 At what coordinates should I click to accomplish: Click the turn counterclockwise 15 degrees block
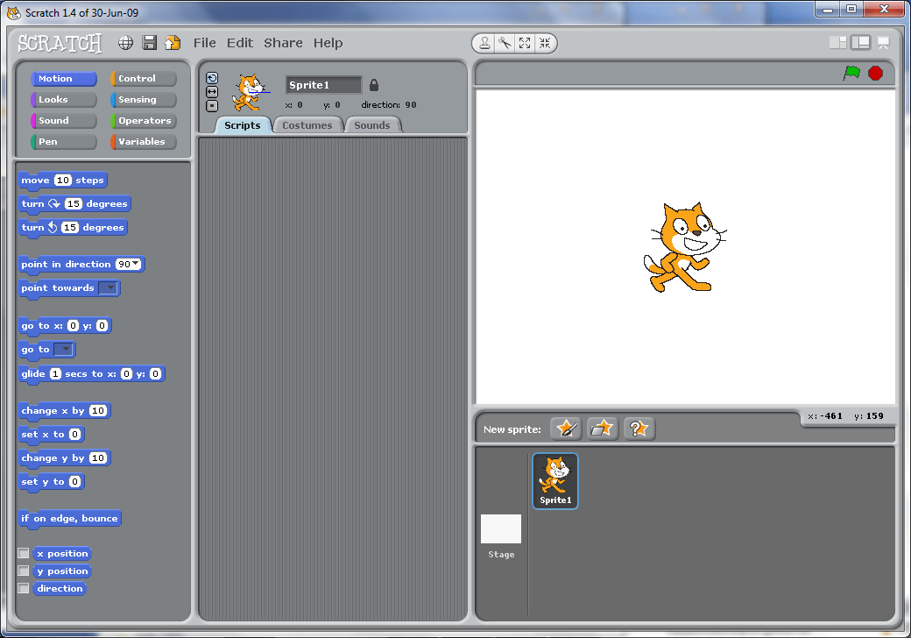(x=73, y=227)
